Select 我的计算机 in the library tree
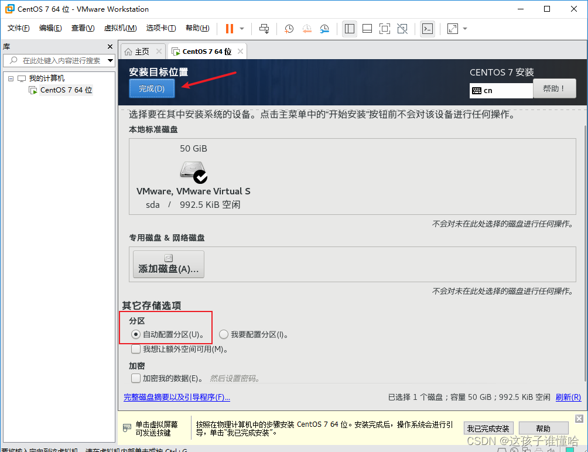 click(46, 78)
